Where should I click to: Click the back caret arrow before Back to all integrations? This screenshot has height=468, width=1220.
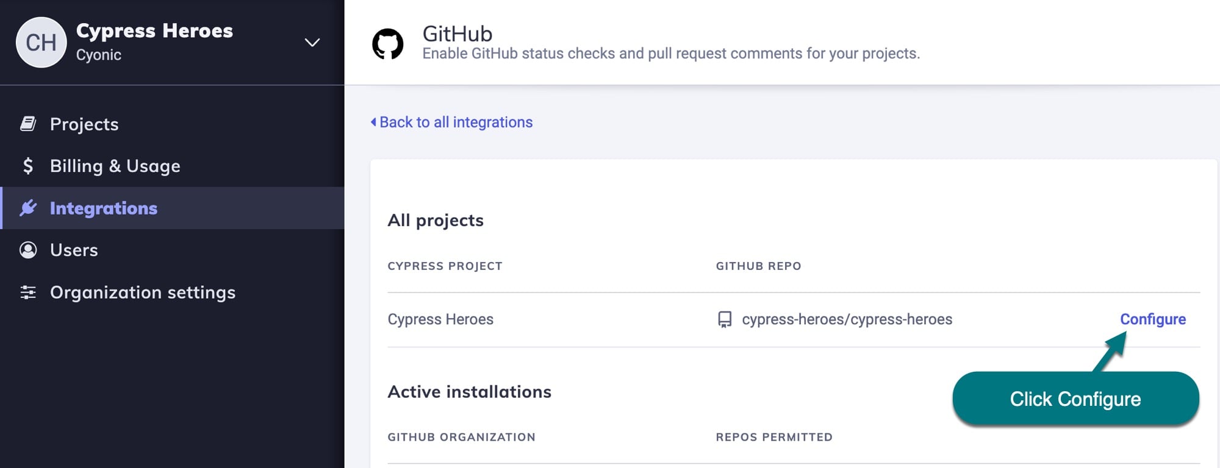pyautogui.click(x=373, y=122)
